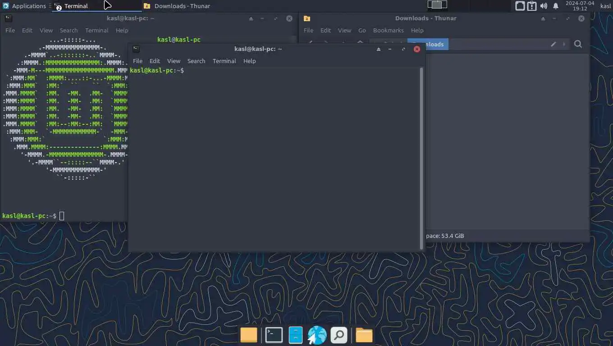Viewport: 613px width, 346px height.
Task: Click background terminal's bottom prompt line
Action: (33, 216)
